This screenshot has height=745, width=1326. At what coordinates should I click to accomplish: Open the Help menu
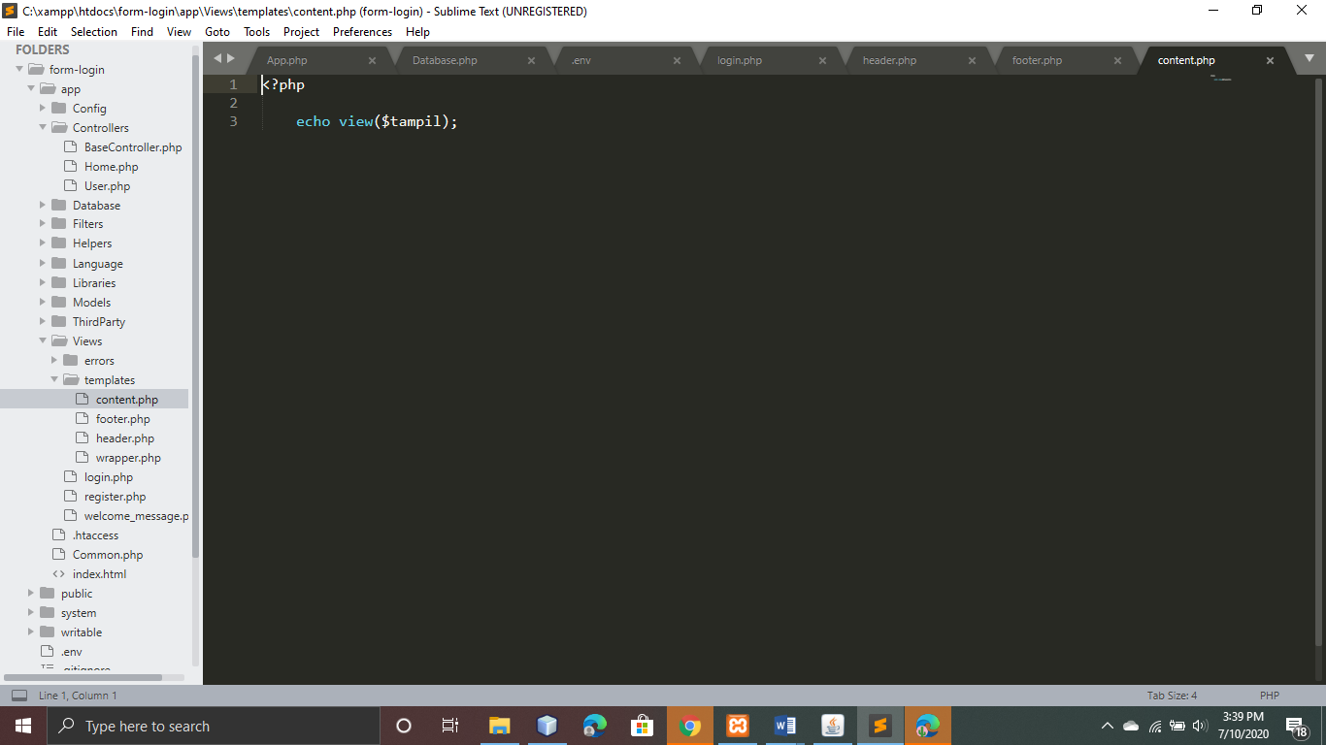(417, 31)
